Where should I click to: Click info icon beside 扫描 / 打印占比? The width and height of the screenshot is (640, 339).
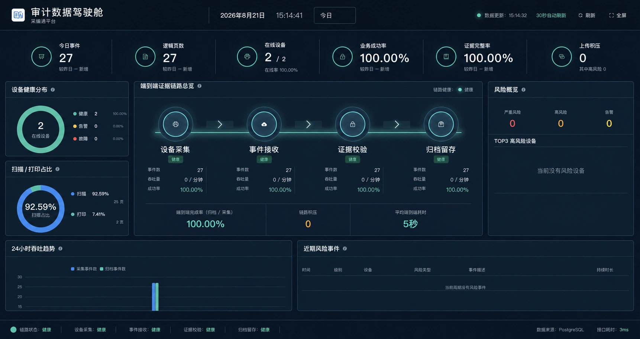[x=57, y=169]
